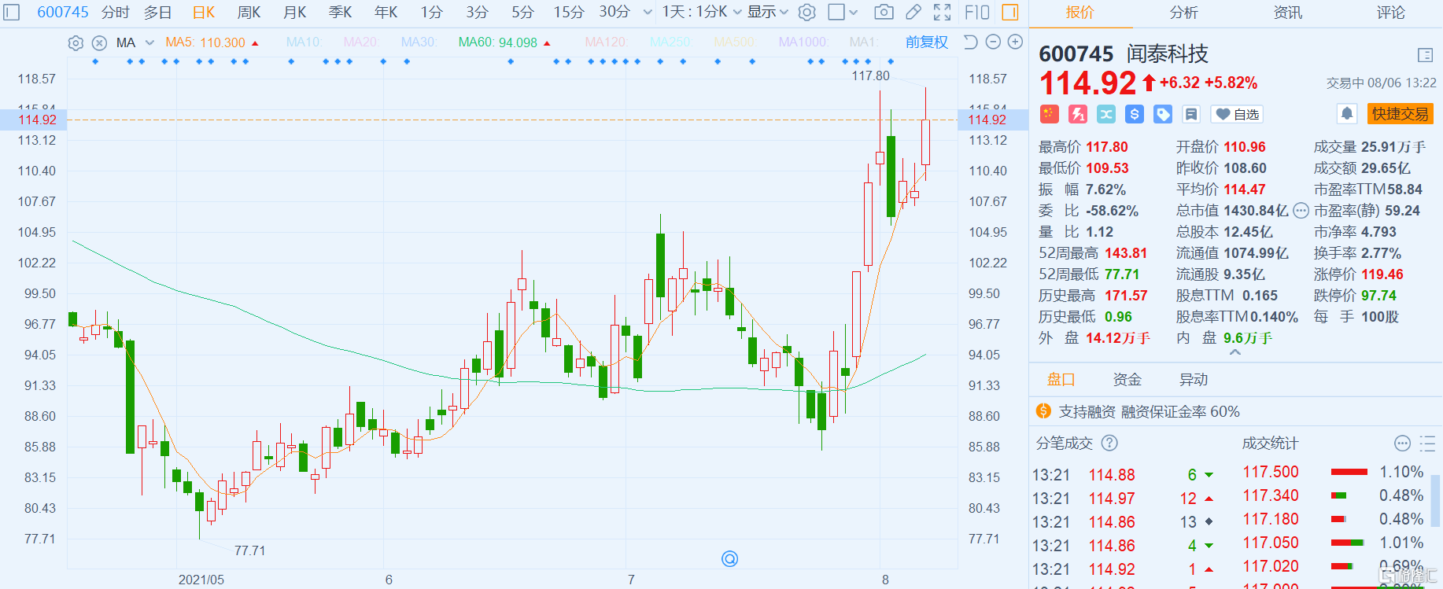1443x589 pixels.
Task: Enter fullscreen chart mode
Action: tap(942, 12)
